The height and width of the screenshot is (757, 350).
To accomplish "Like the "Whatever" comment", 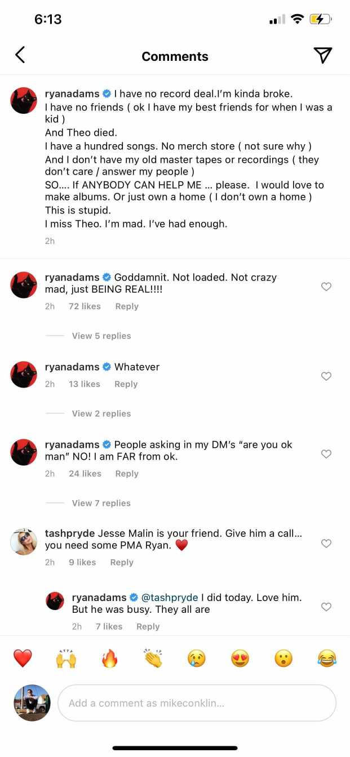I will tap(326, 376).
